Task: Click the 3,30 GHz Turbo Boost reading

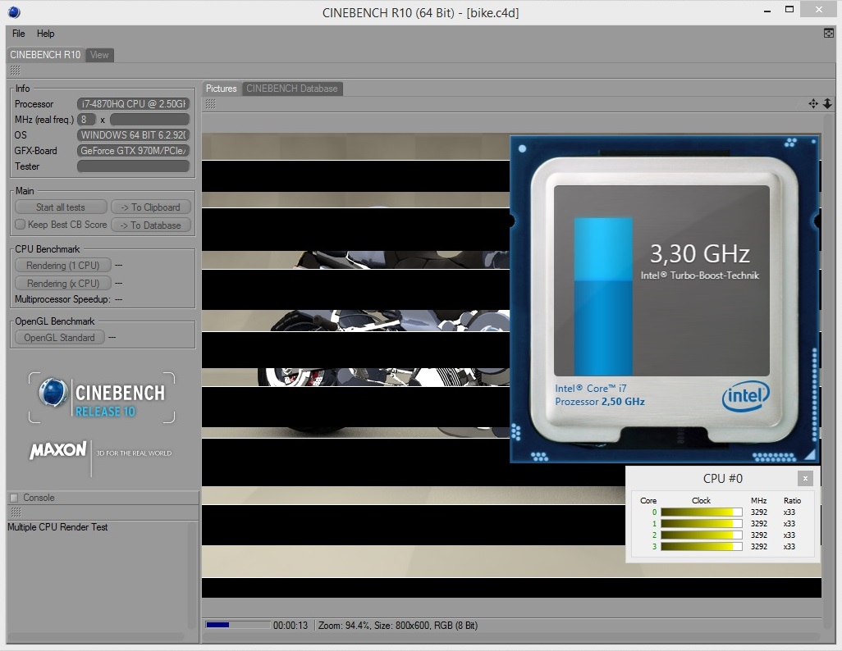Action: 699,254
